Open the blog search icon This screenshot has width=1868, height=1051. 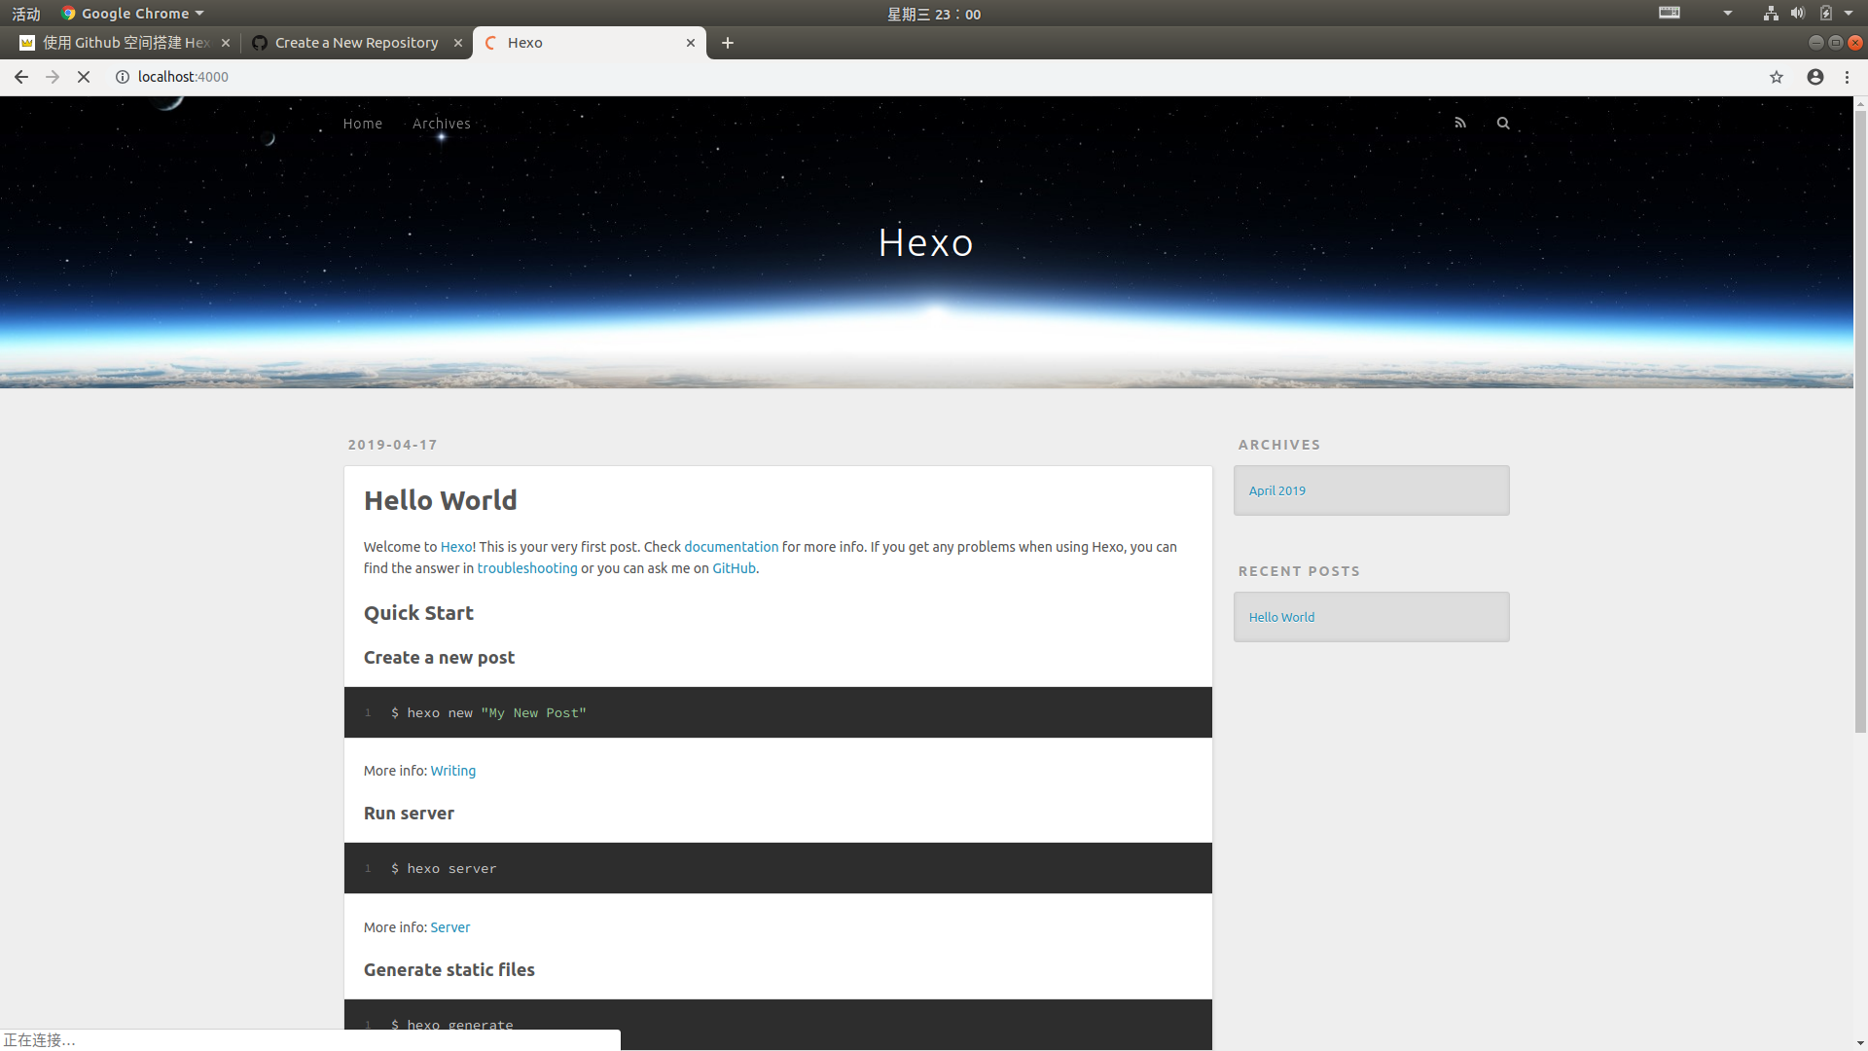tap(1503, 123)
